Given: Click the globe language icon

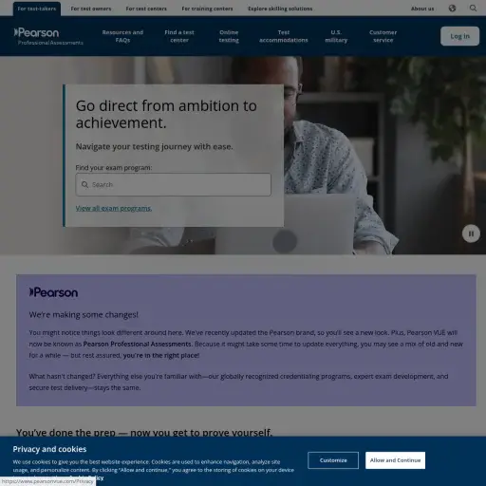Looking at the screenshot, I should (x=452, y=9).
